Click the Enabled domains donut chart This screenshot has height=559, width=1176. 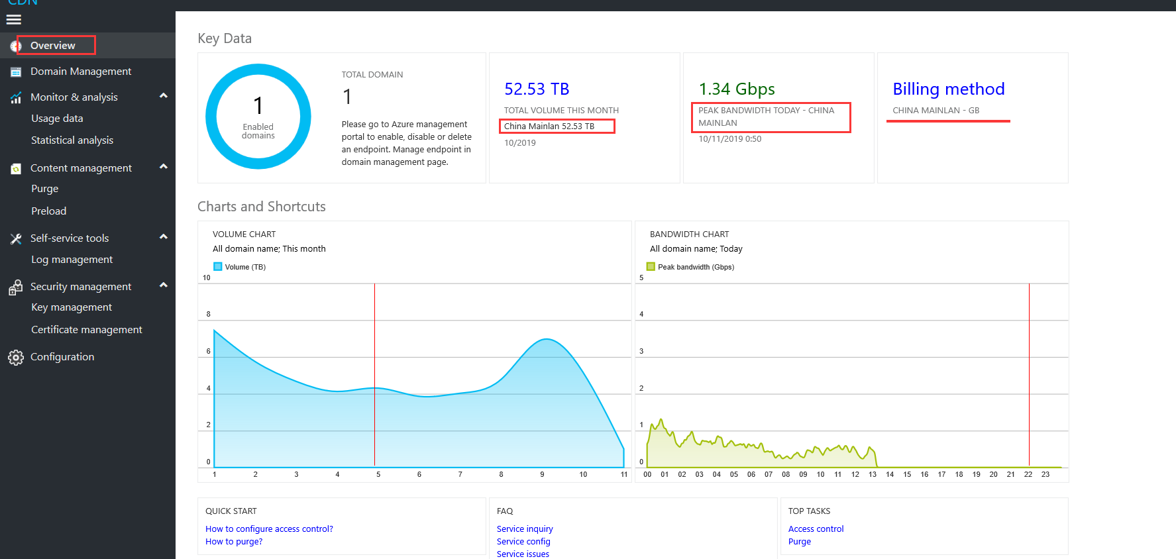click(258, 117)
